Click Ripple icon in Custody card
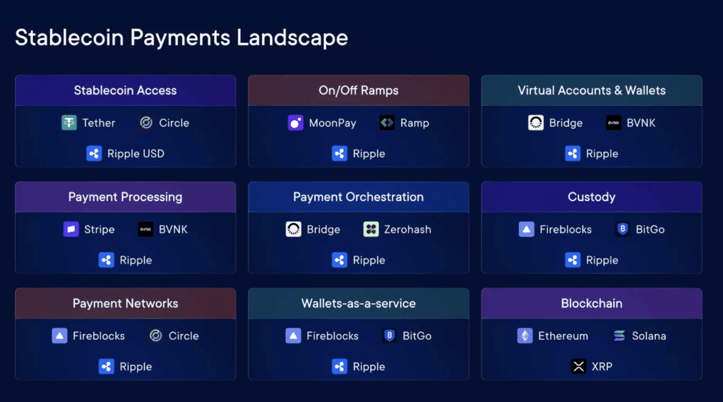723x402 pixels. (x=573, y=260)
